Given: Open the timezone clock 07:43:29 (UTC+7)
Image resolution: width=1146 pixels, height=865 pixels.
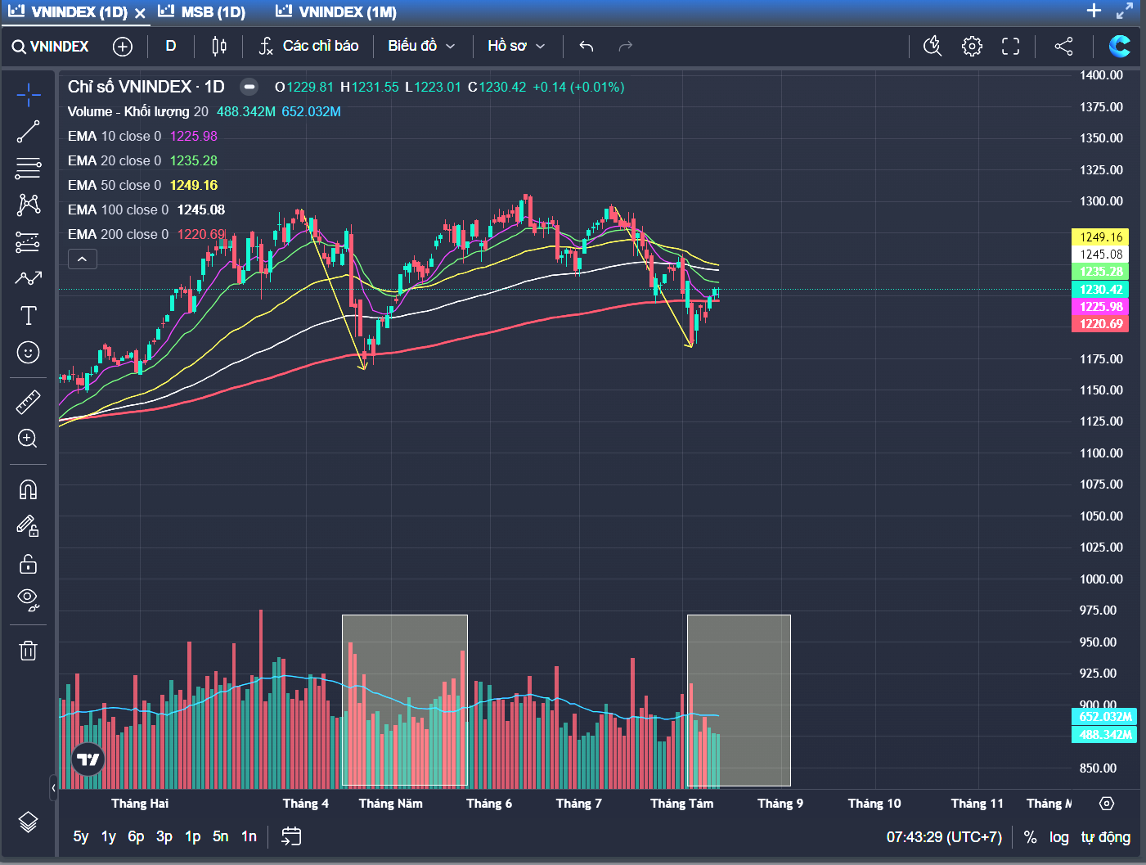Looking at the screenshot, I should pyautogui.click(x=944, y=837).
